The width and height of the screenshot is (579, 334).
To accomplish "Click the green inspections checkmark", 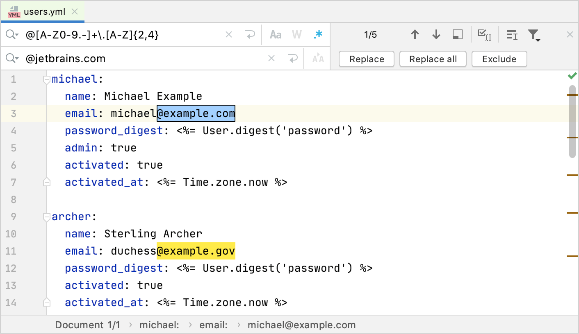I will [572, 75].
